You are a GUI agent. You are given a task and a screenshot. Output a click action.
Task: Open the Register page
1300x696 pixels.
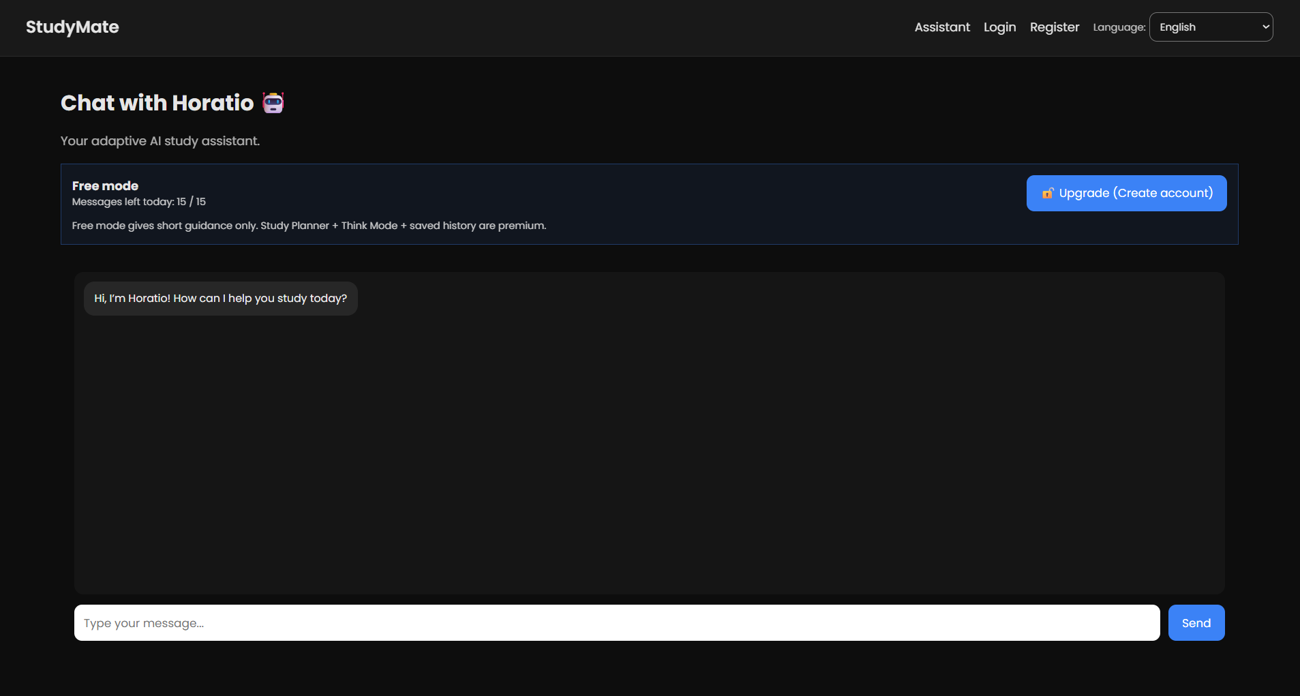click(1053, 27)
